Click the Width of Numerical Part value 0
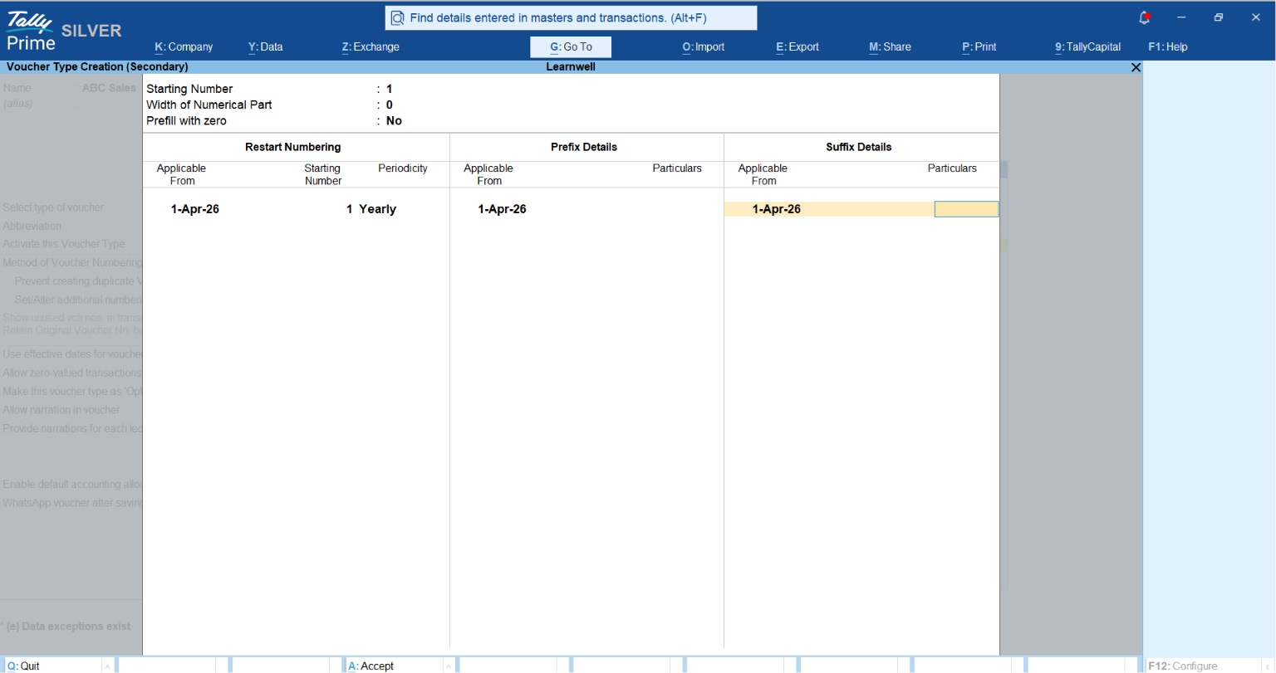 (x=389, y=105)
